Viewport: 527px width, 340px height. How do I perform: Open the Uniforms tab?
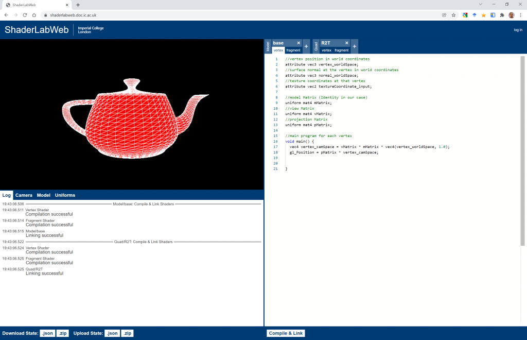pos(65,195)
